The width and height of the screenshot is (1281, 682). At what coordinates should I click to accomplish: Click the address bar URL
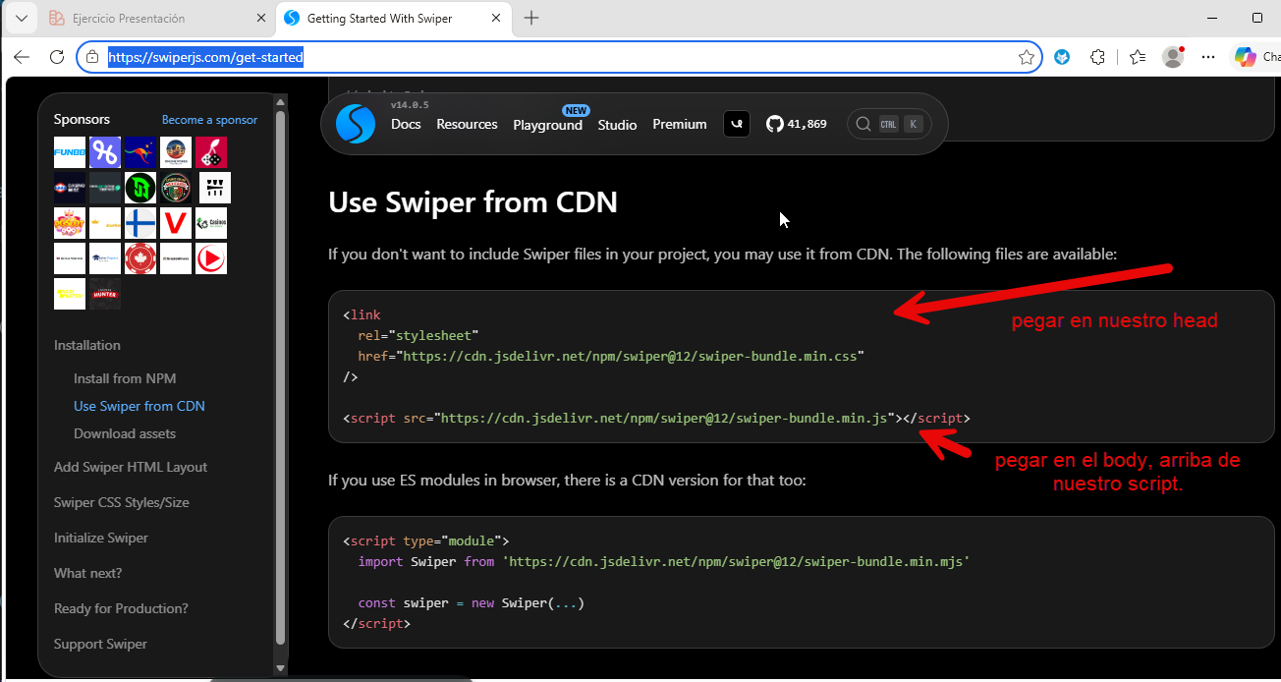click(205, 57)
